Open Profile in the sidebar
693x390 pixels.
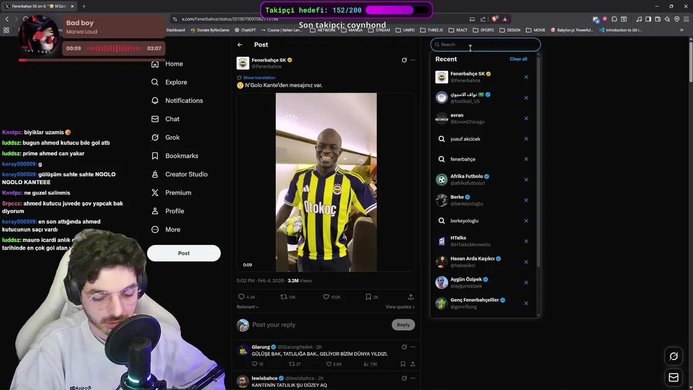[167, 211]
